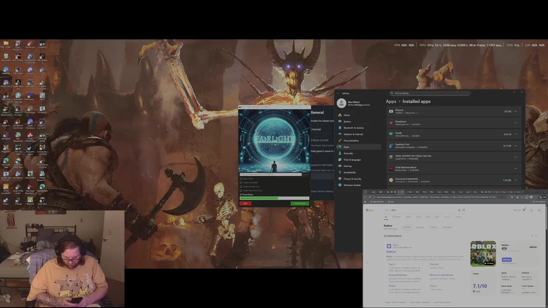The height and width of the screenshot is (308, 548).
Task: Open Privacy & security in Settings
Action: click(359, 179)
